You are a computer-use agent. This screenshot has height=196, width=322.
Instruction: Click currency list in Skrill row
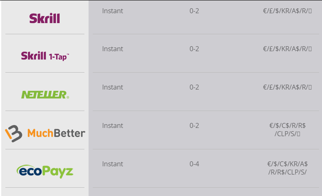click(x=287, y=11)
